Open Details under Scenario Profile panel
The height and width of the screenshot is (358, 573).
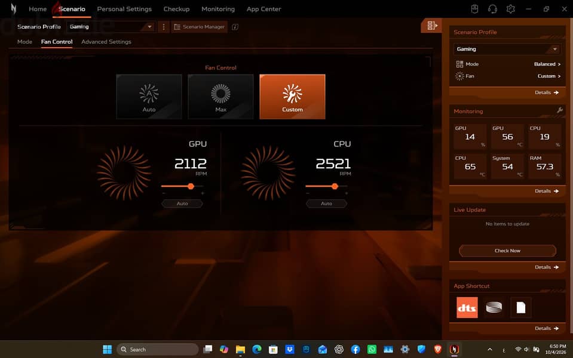pos(547,92)
